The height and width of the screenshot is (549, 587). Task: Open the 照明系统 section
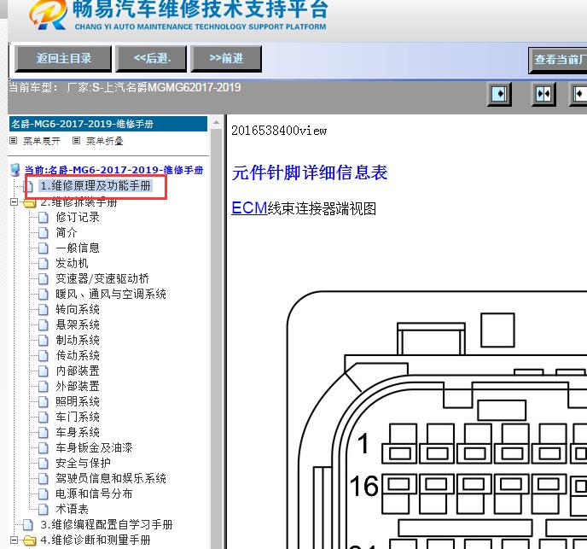point(78,401)
